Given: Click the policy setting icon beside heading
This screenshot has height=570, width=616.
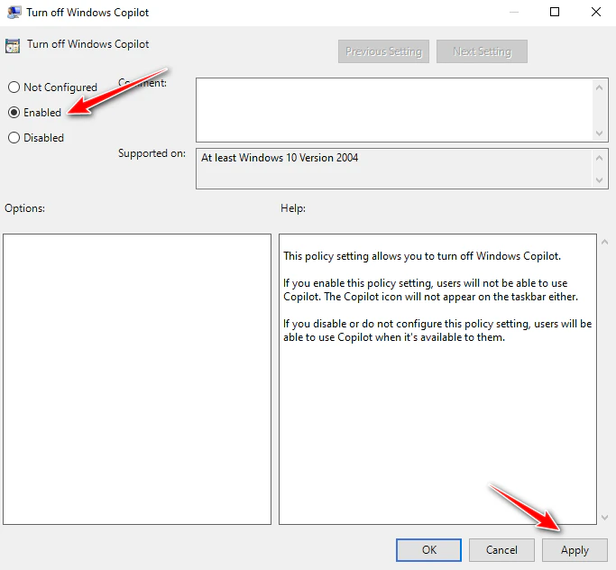Looking at the screenshot, I should (13, 46).
